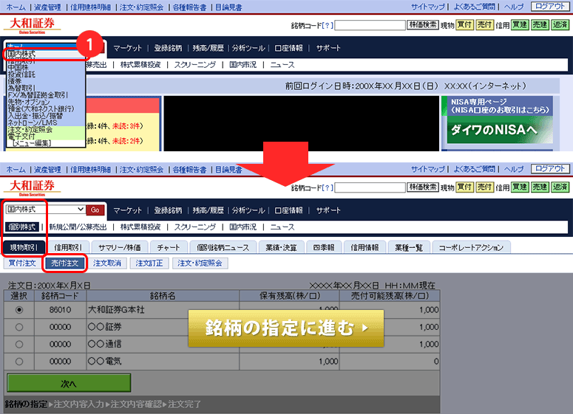Viewport: 573px width, 414px height.
Task: Open the コーポレートアクション tab
Action: (470, 247)
